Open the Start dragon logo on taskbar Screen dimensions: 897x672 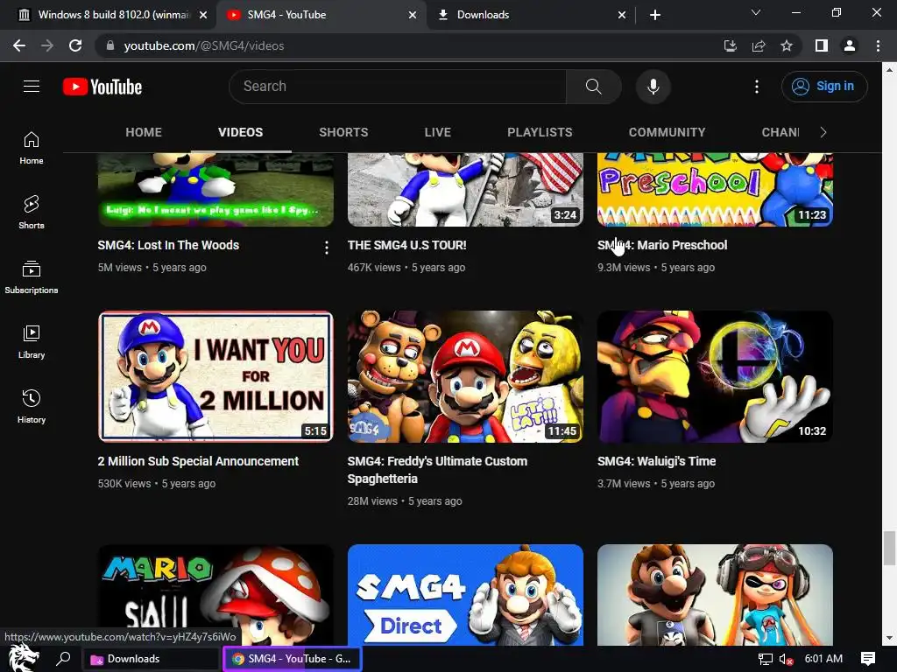click(x=24, y=658)
